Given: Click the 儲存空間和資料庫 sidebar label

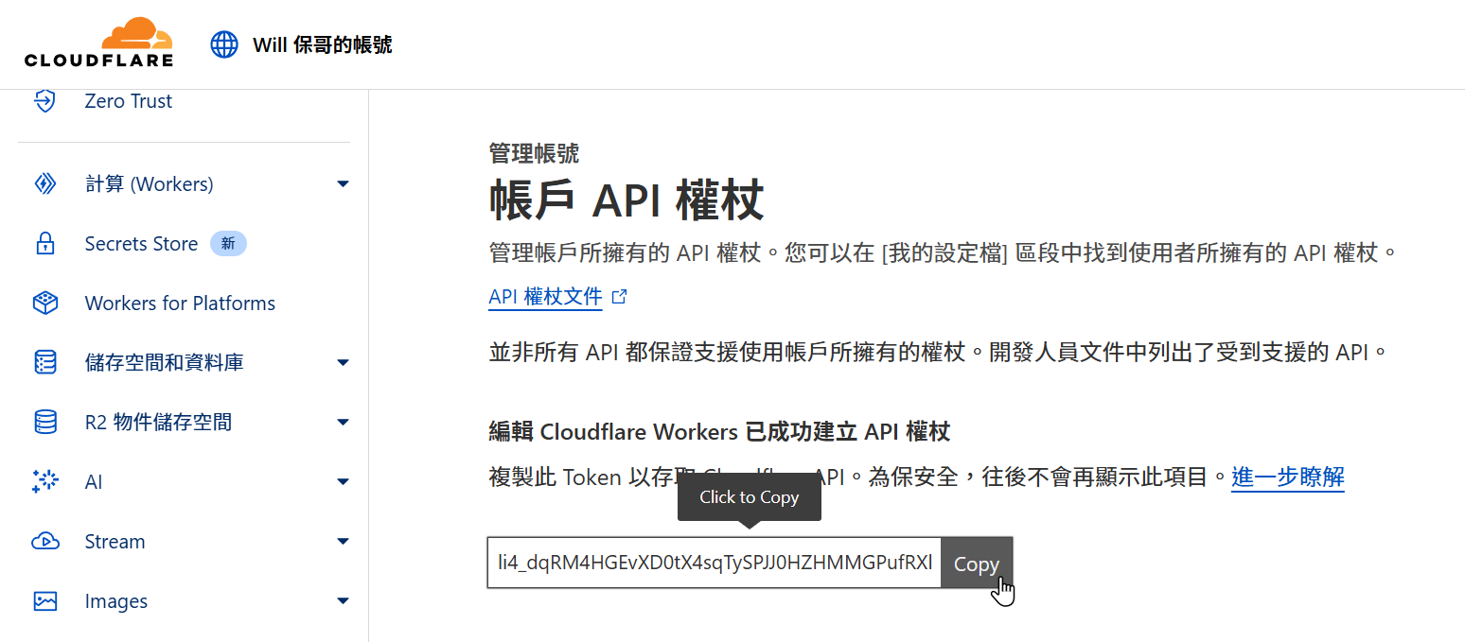Looking at the screenshot, I should pyautogui.click(x=165, y=362).
